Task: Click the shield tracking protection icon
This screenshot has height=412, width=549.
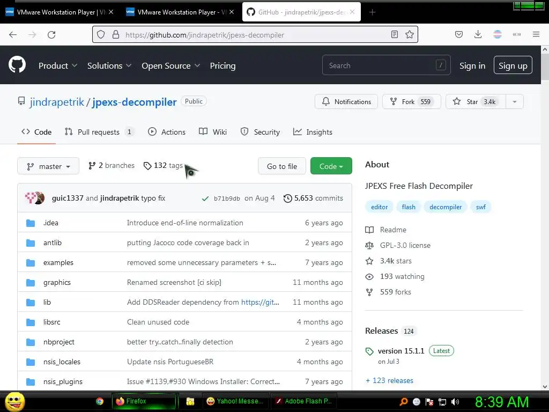Action: click(x=101, y=35)
